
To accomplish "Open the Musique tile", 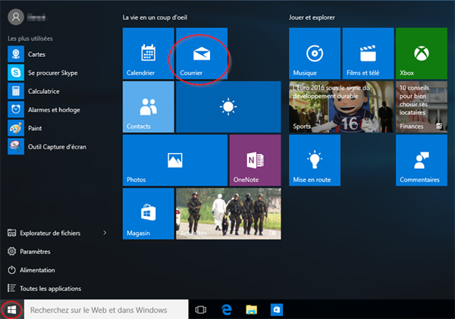I will click(315, 54).
